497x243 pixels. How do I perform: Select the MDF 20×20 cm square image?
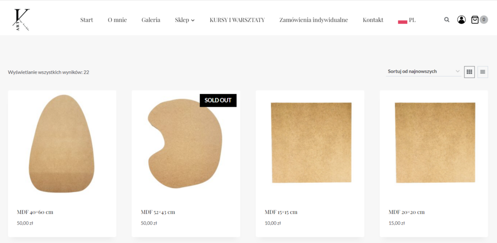tap(435, 143)
